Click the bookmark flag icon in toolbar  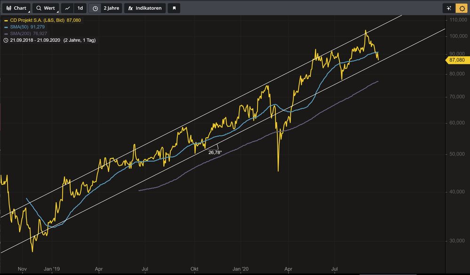click(x=174, y=8)
